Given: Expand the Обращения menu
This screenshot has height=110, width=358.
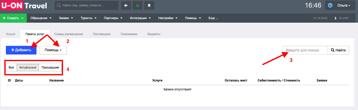Looking at the screenshot, I should [x=41, y=18].
